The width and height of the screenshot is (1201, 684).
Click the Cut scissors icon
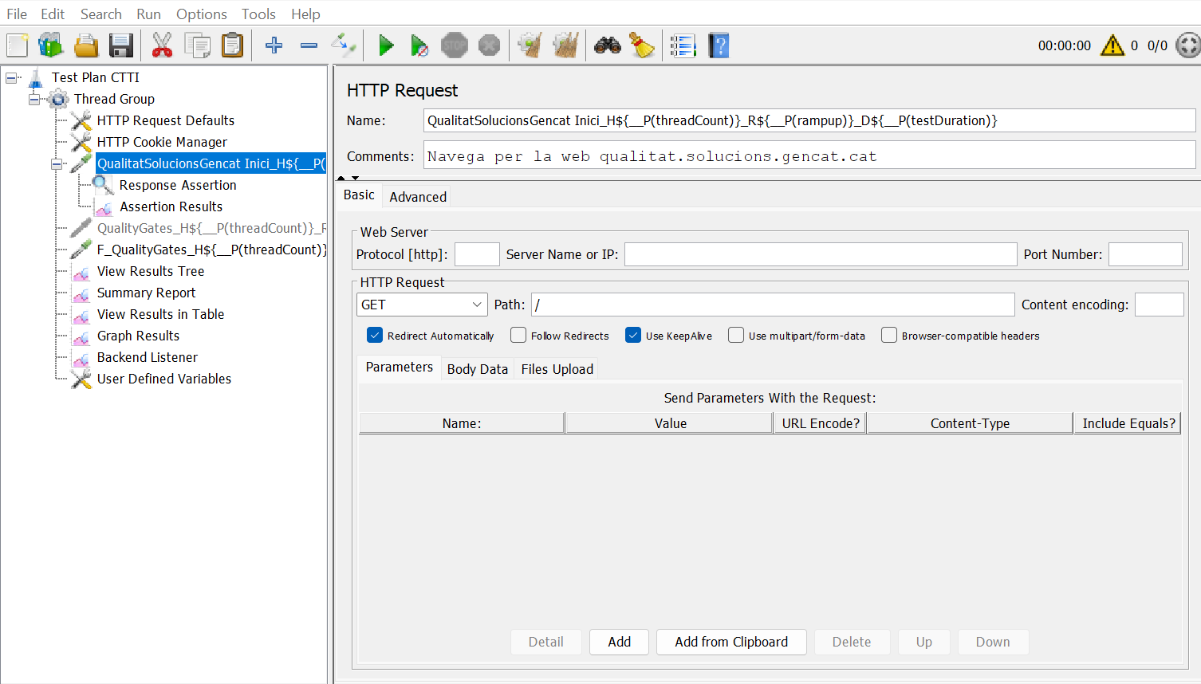[x=162, y=45]
